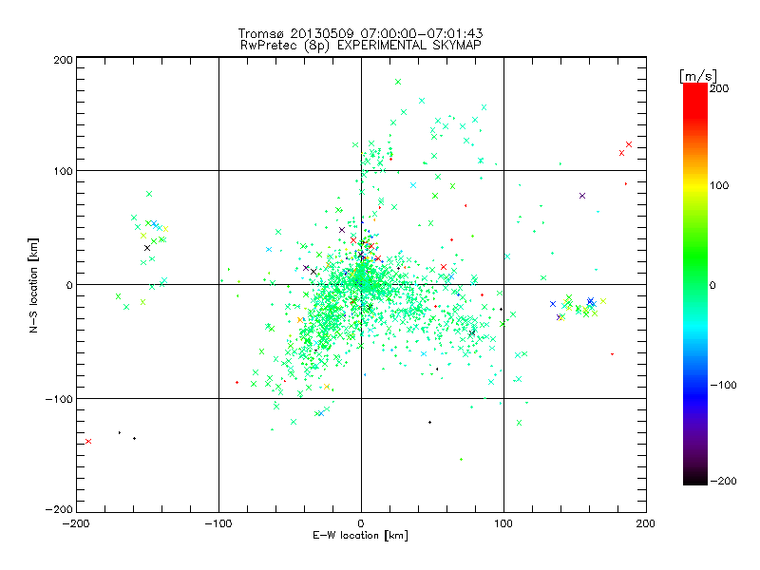Image resolution: width=760 pixels, height=570 pixels.
Task: Click the black bottom of the colorbar near -200
Action: point(695,478)
